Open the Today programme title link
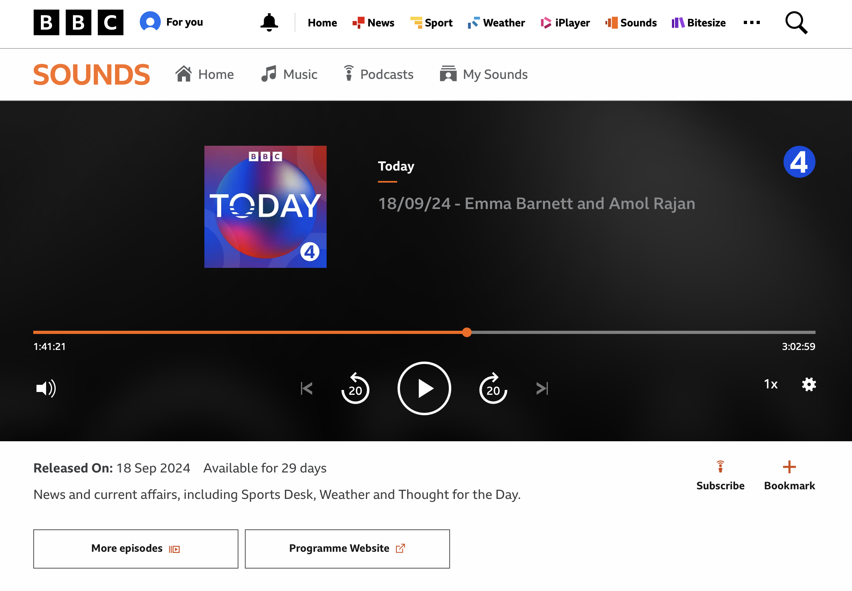The height and width of the screenshot is (591, 852). 396,166
